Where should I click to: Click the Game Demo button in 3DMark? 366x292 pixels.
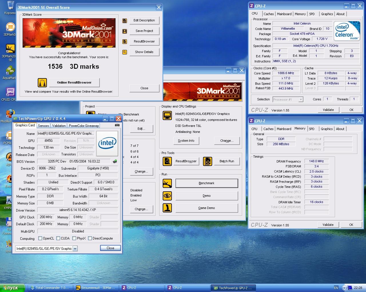(x=207, y=208)
